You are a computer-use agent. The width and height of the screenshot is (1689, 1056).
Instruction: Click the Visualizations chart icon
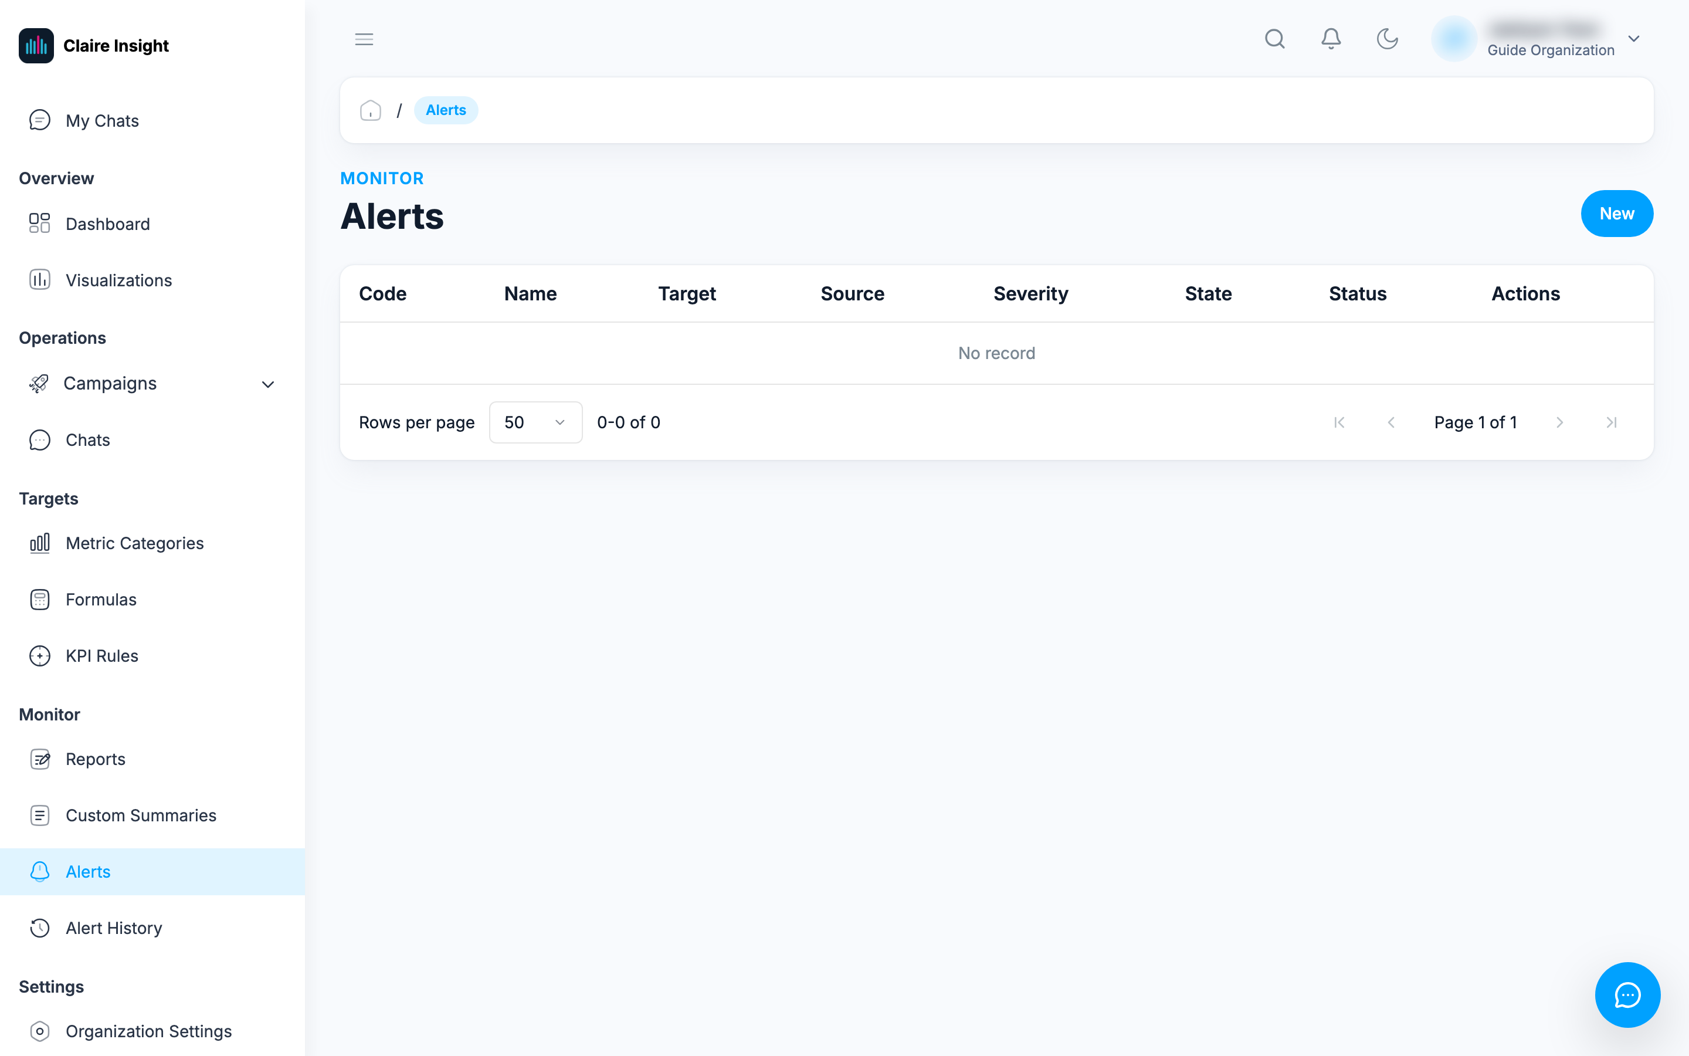40,279
